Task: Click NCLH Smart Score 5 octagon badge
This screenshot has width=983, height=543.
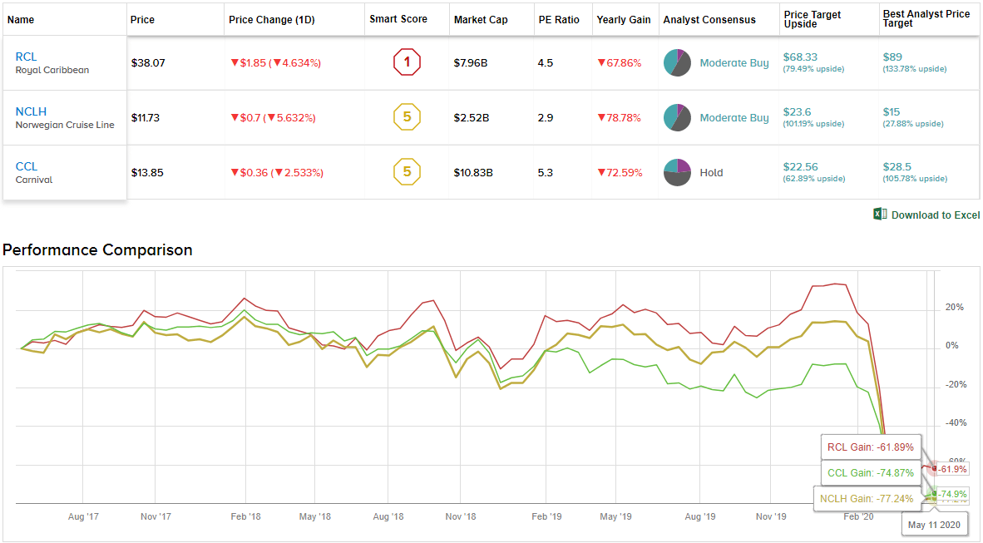Action: 407,116
